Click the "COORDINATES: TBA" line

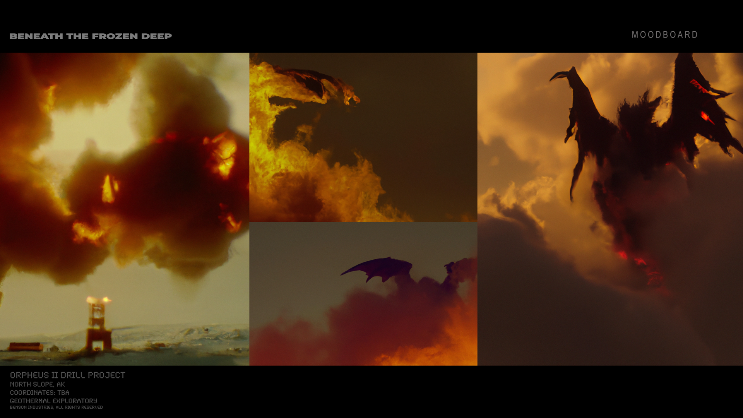[39, 392]
